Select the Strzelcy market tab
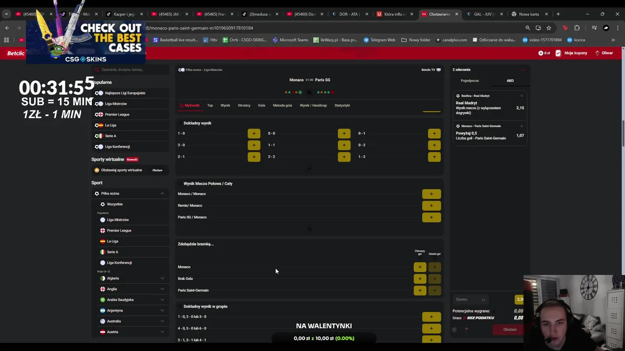The height and width of the screenshot is (351, 625). [x=244, y=105]
